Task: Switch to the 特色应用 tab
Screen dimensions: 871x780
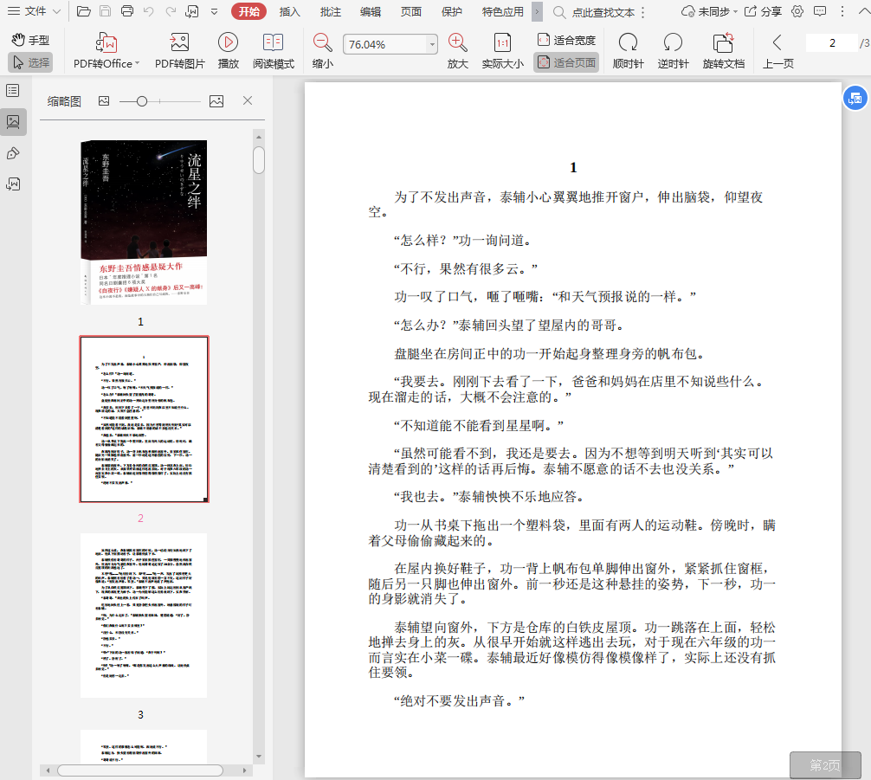Action: point(503,11)
